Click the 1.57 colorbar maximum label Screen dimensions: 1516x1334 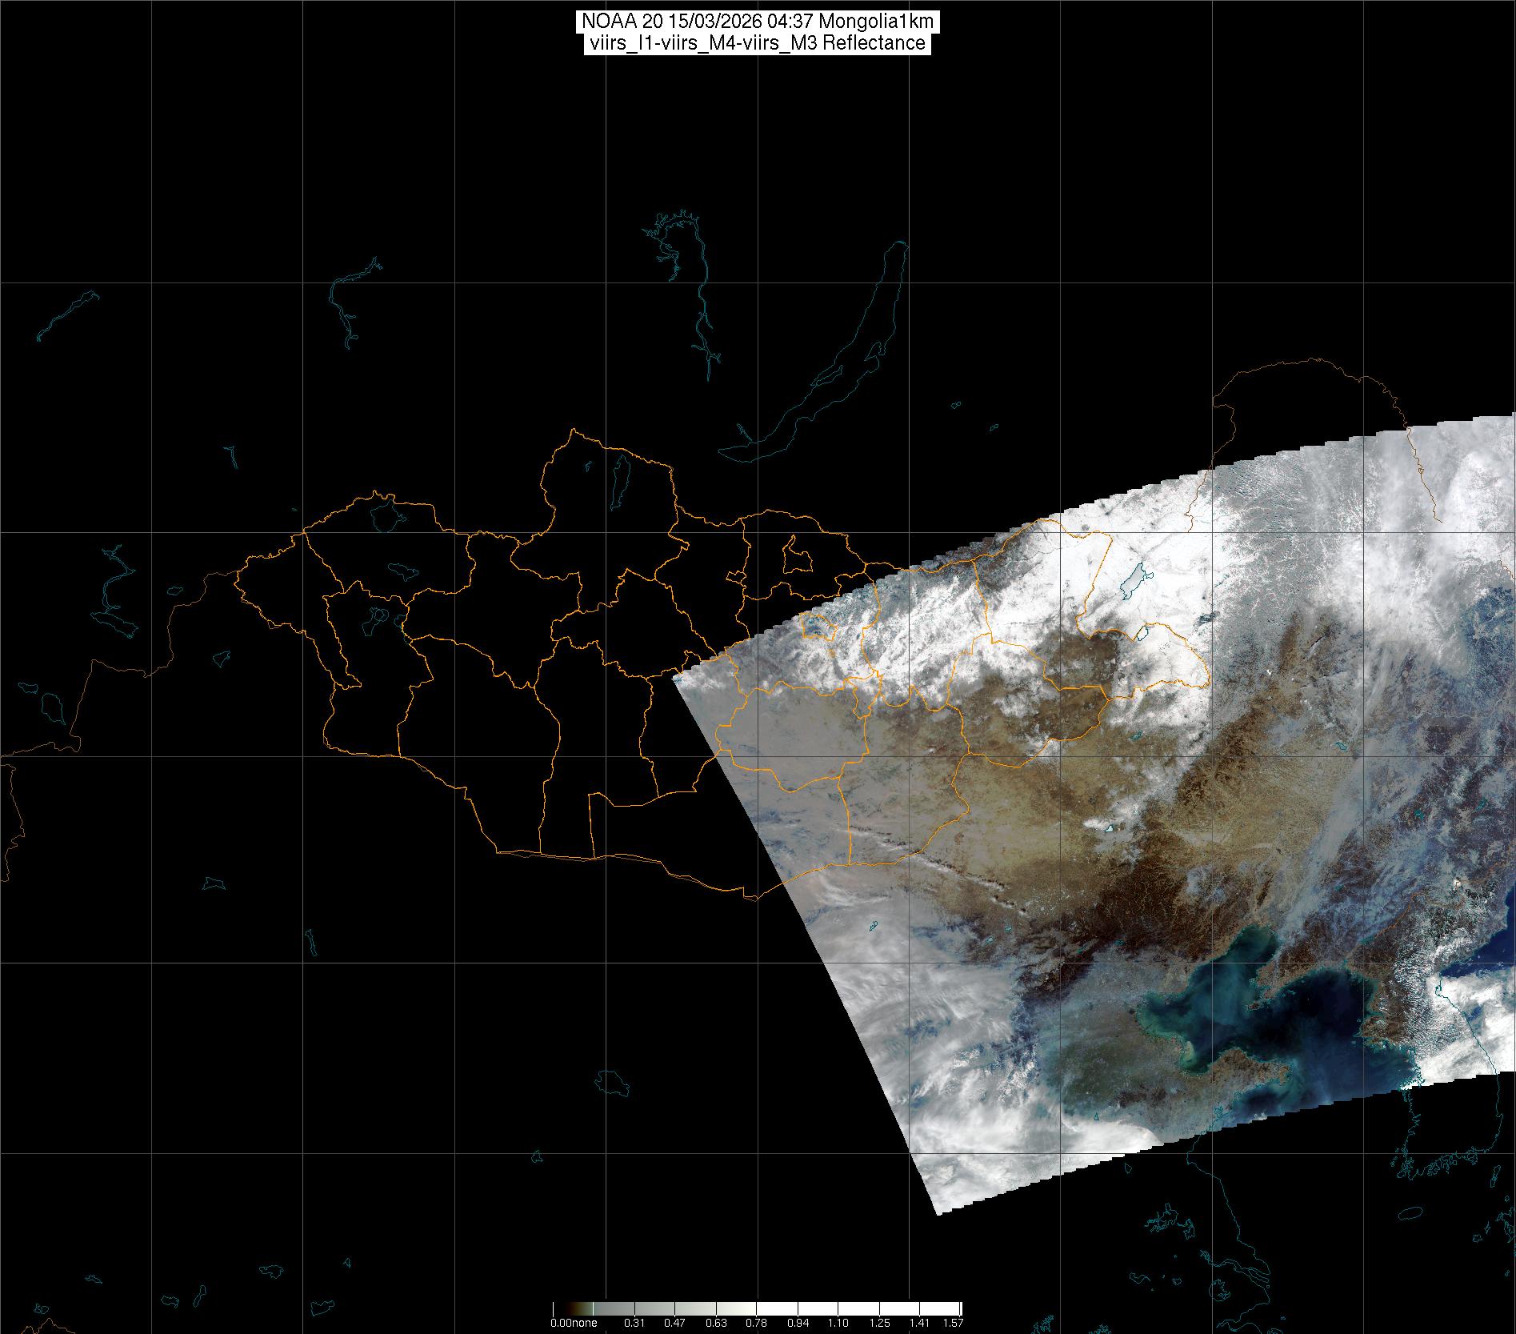pos(953,1323)
